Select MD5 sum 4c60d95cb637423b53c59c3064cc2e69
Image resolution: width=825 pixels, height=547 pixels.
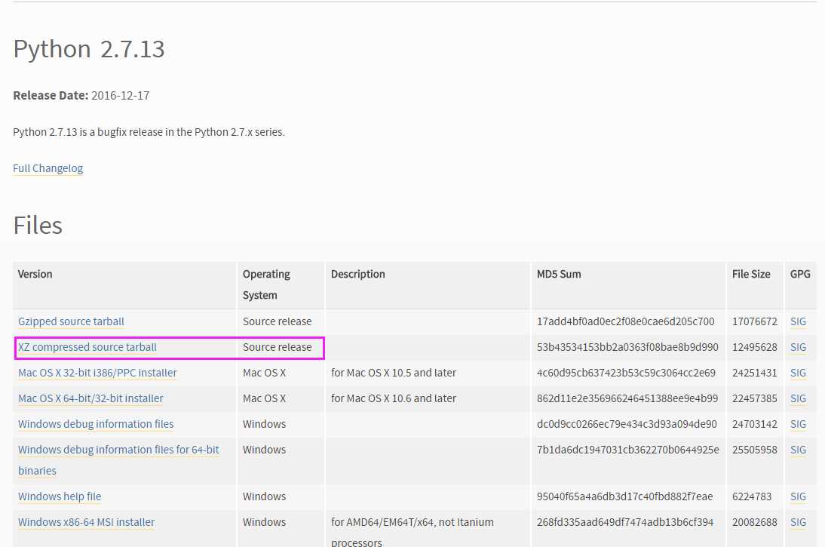point(626,373)
